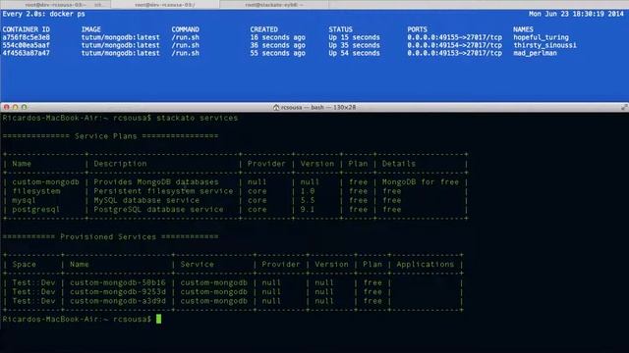
Task: Select container ID 4f4563a87a47
Action: click(x=27, y=53)
